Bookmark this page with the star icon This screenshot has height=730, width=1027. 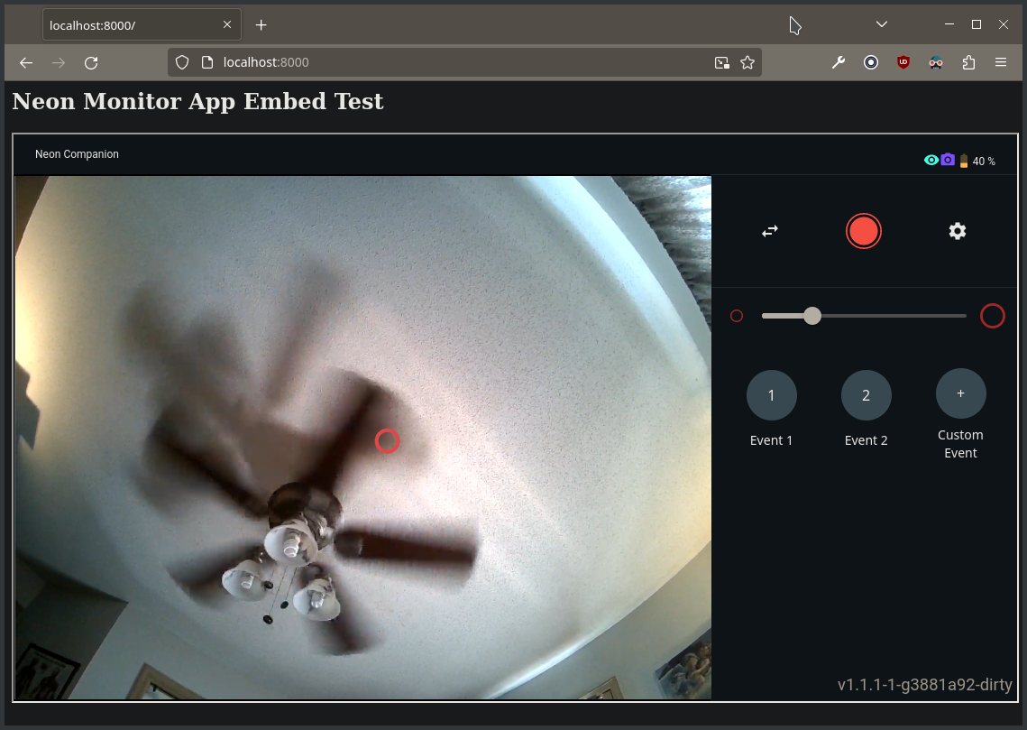(x=747, y=63)
